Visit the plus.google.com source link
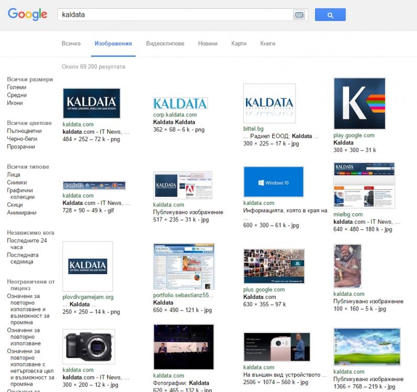 pos(264,290)
